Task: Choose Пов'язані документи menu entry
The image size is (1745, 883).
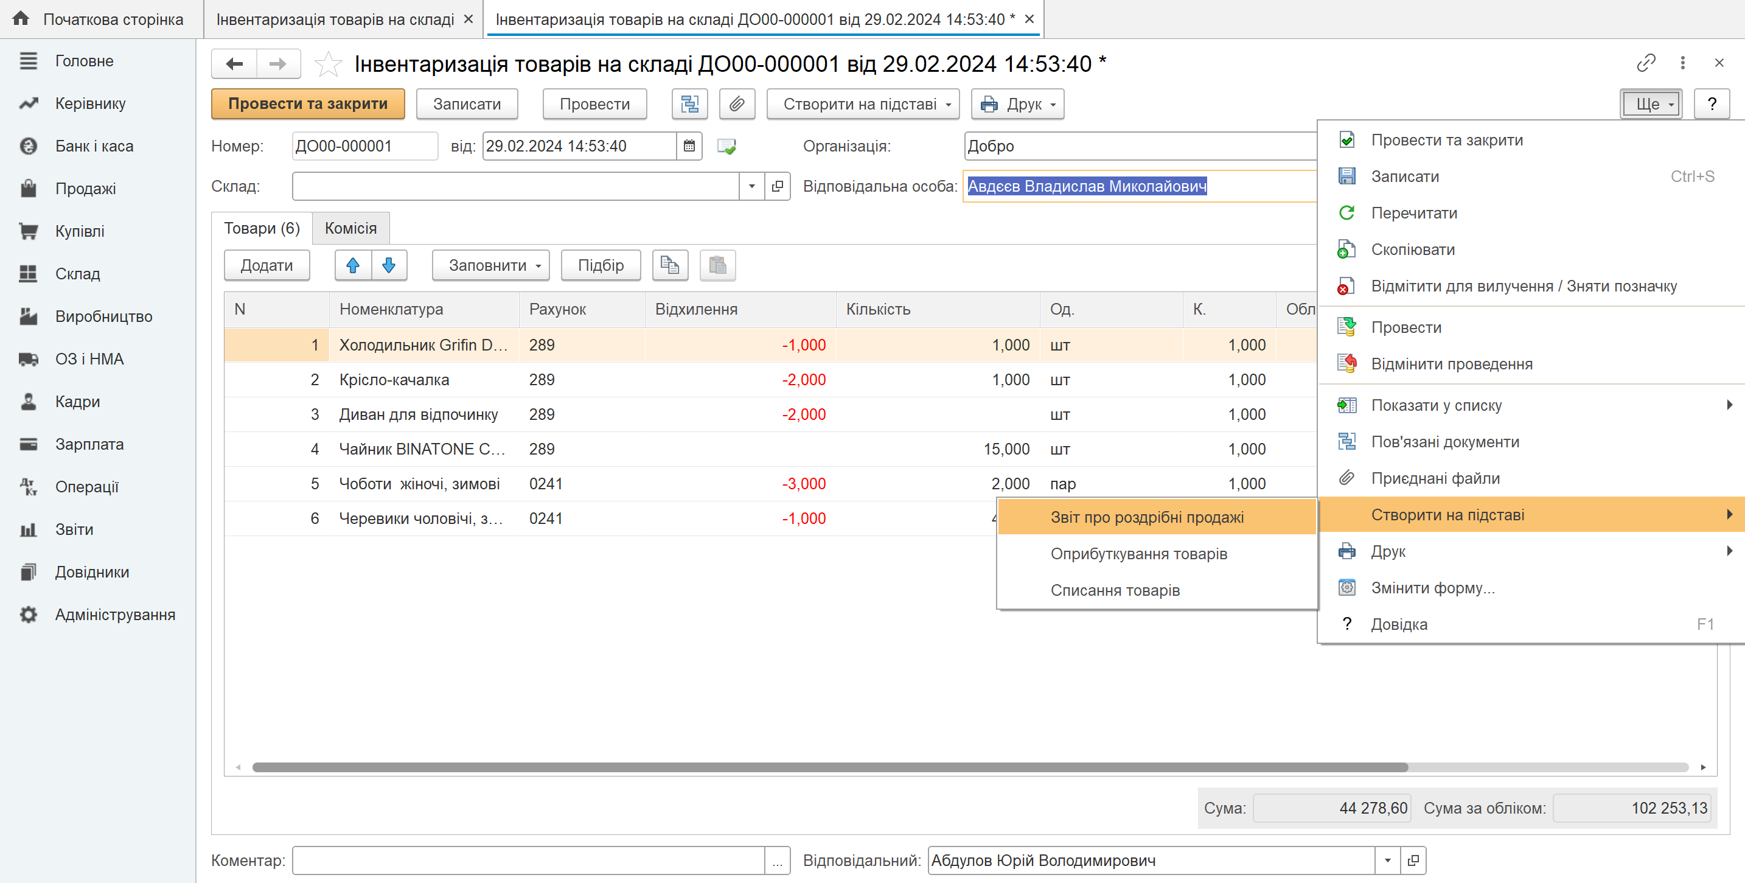Action: coord(1532,442)
